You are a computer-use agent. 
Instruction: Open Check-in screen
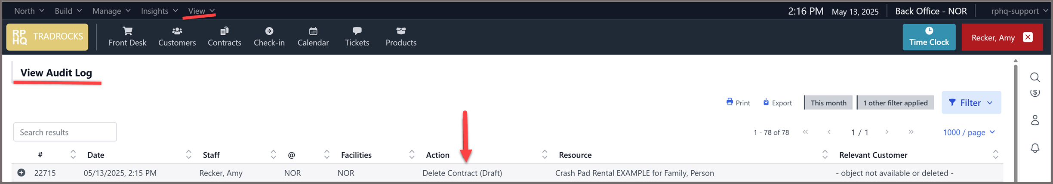pyautogui.click(x=269, y=37)
